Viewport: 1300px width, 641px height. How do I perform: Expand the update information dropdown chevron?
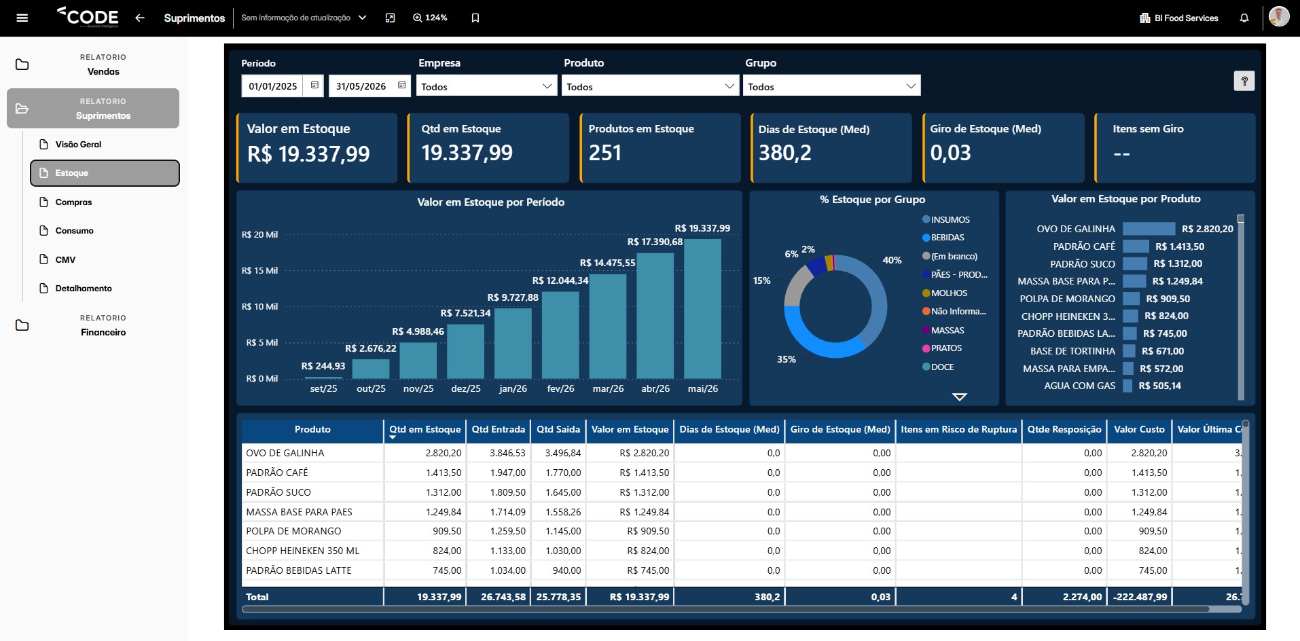click(362, 18)
